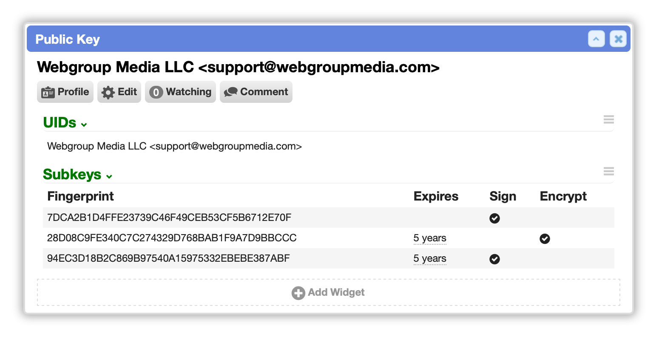Image resolution: width=659 pixels, height=345 pixels.
Task: Open the Comment speech bubble button
Action: click(x=256, y=92)
